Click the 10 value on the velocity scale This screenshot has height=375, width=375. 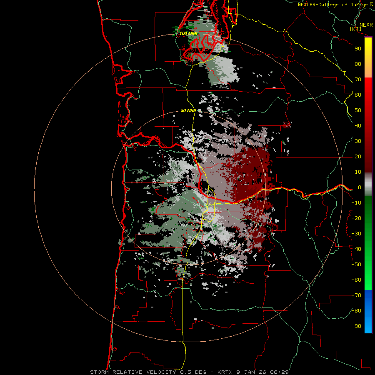(358, 172)
